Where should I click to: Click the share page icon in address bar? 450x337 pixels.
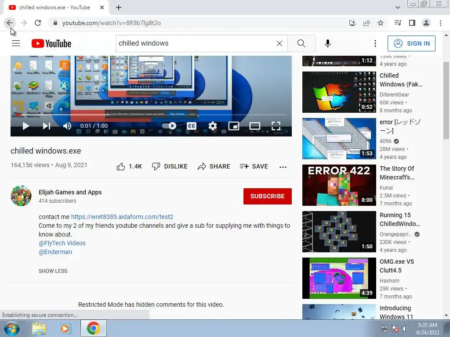tap(367, 23)
